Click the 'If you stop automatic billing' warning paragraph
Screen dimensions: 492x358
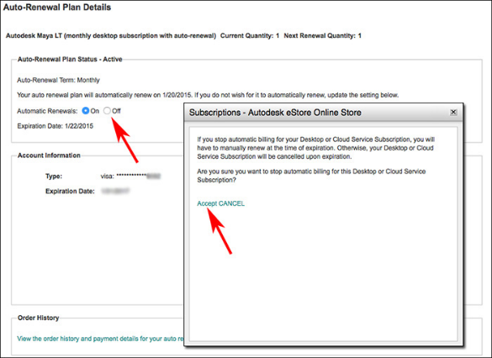point(315,148)
